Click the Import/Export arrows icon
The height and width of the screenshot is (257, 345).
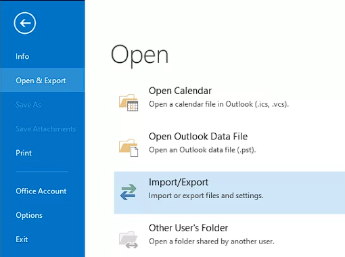tap(128, 192)
